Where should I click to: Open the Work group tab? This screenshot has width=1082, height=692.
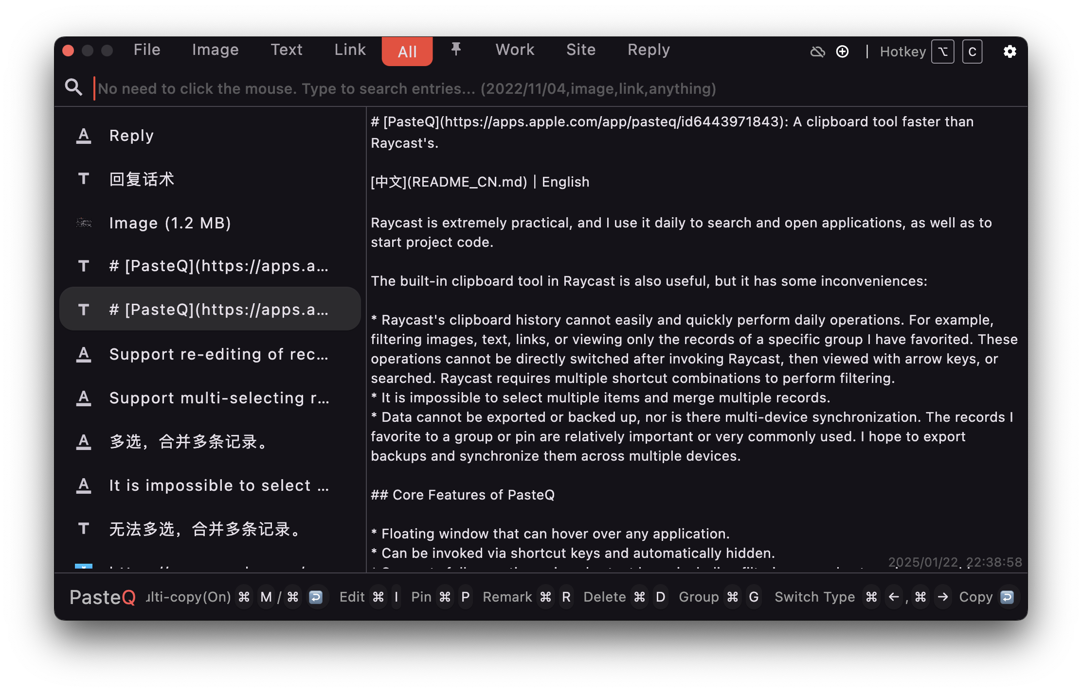(515, 50)
